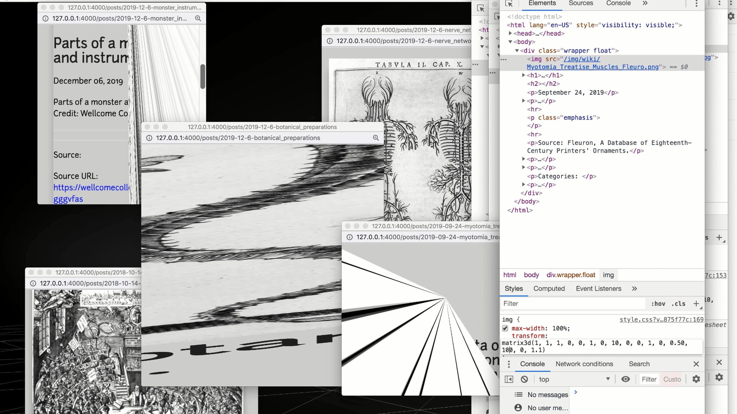Add new style rule plus icon

pos(696,304)
